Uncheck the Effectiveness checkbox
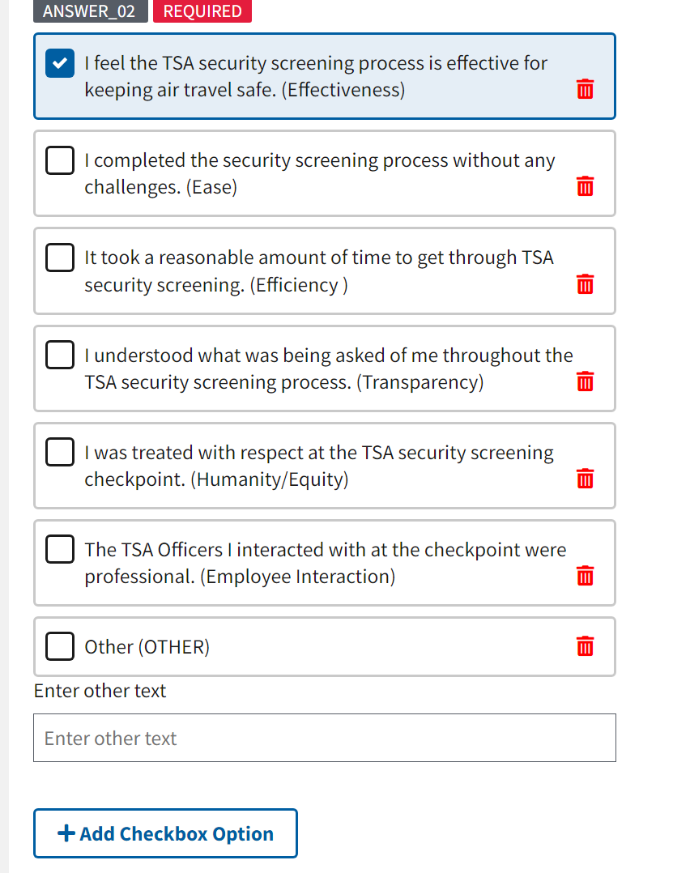 [60, 64]
